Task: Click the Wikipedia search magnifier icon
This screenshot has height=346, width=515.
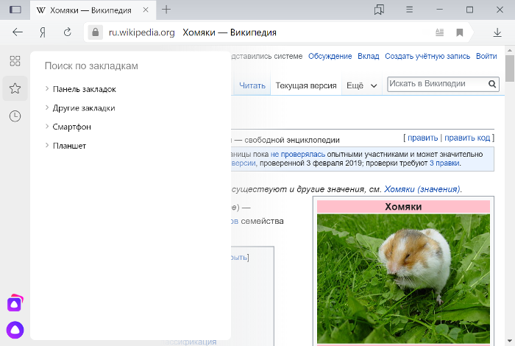Action: (492, 84)
